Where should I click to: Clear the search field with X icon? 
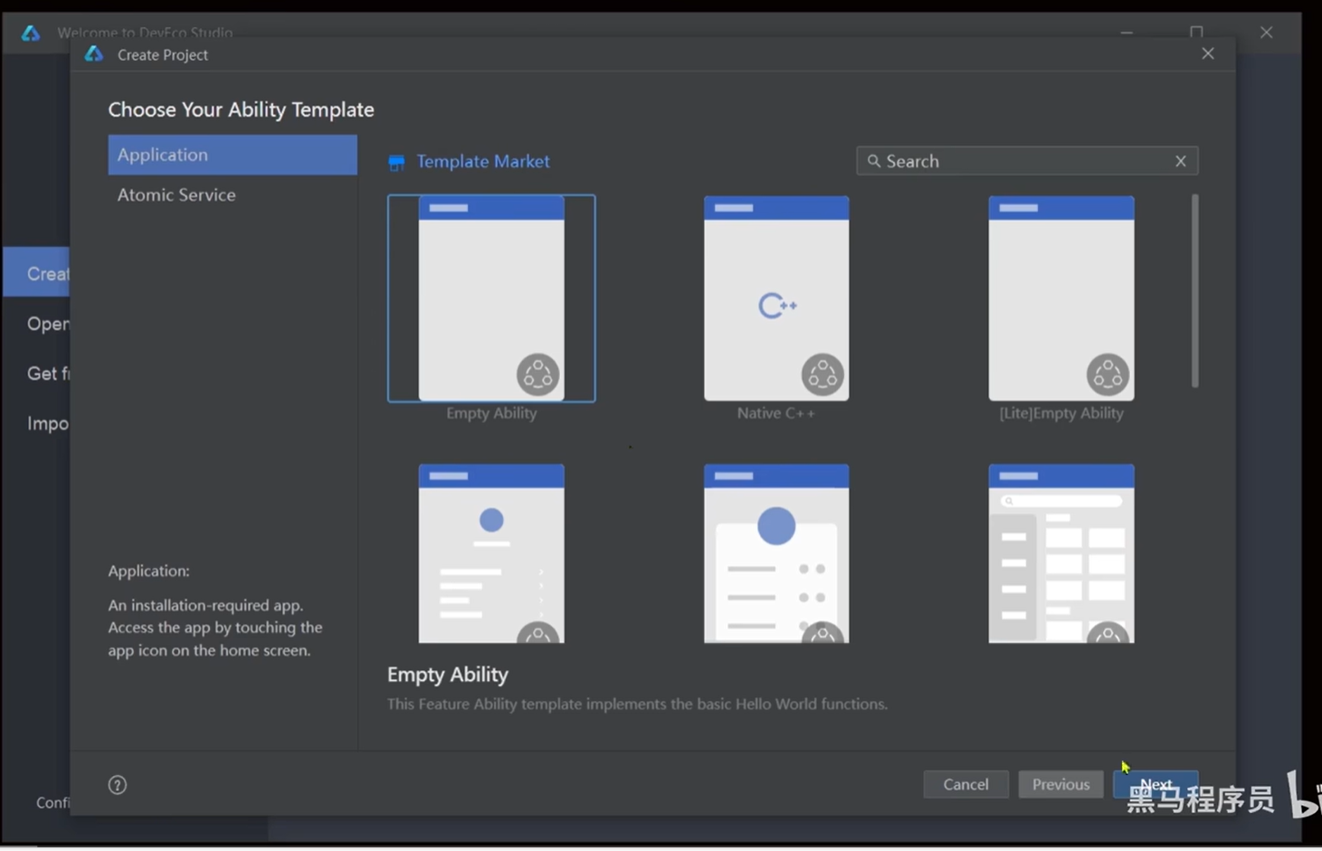[1180, 161]
